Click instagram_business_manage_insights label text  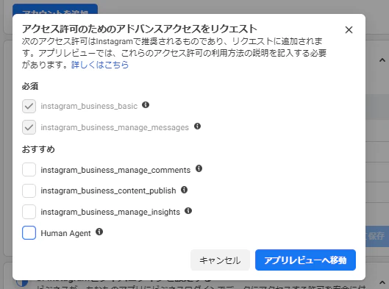pyautogui.click(x=110, y=212)
